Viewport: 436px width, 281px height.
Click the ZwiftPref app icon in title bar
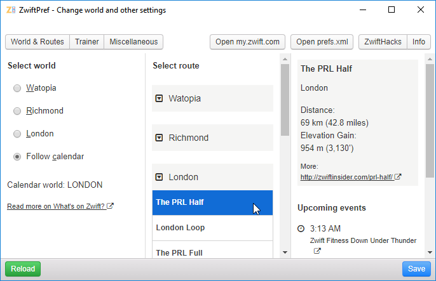pos(11,10)
